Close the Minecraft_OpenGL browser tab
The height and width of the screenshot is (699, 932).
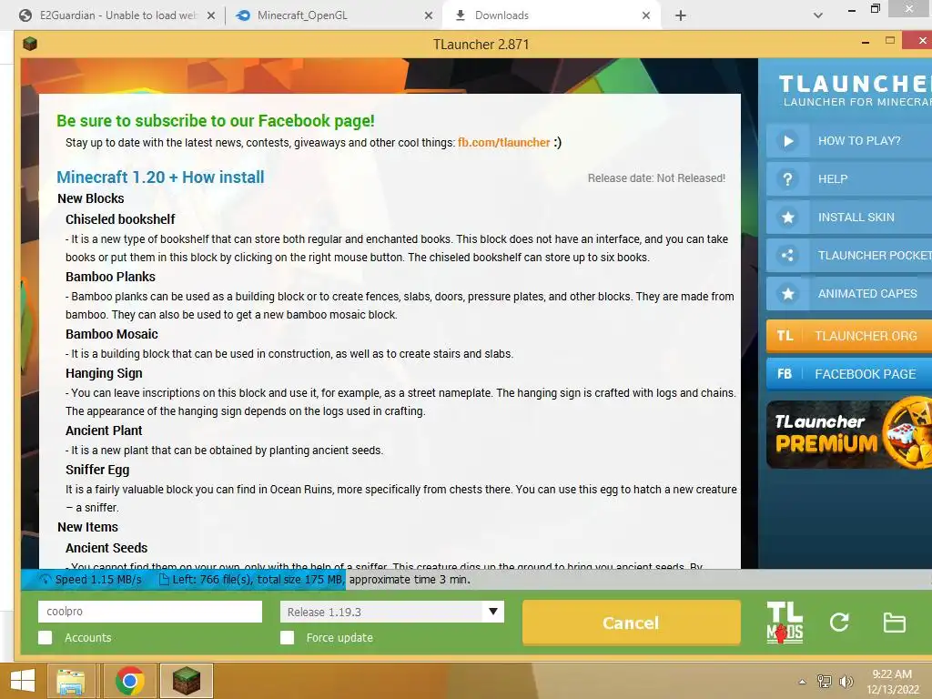(429, 15)
